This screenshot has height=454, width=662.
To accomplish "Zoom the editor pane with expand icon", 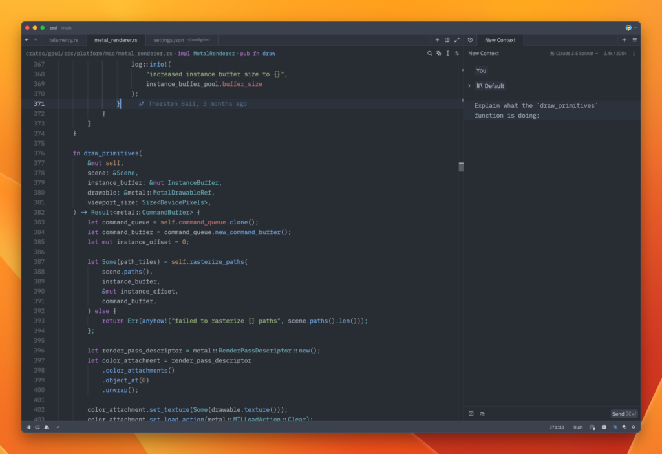I will tap(457, 39).
